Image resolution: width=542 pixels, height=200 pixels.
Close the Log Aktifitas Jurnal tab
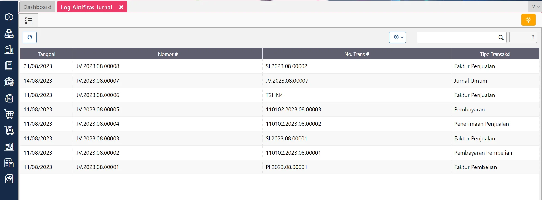121,7
